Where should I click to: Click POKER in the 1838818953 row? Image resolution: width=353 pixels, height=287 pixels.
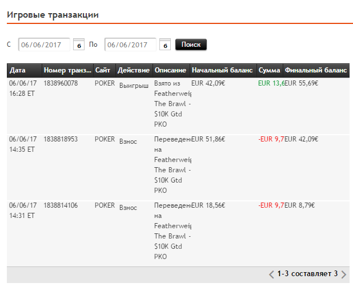(105, 139)
